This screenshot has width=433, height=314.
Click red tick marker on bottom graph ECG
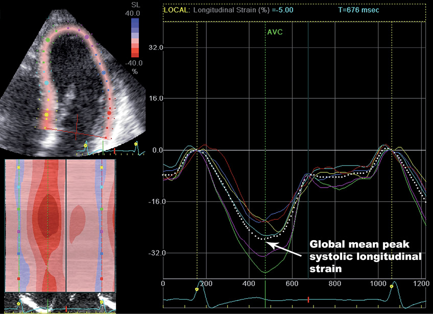coord(308,299)
